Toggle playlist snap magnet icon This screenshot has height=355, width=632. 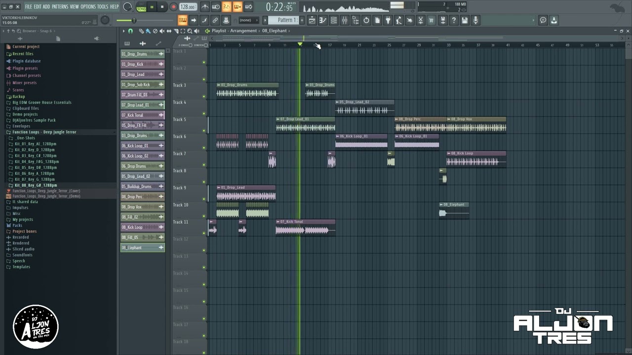click(130, 31)
